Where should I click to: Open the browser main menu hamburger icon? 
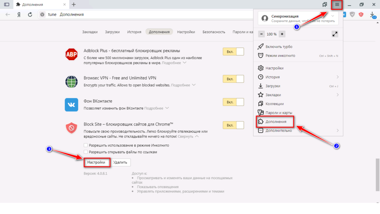tap(337, 4)
